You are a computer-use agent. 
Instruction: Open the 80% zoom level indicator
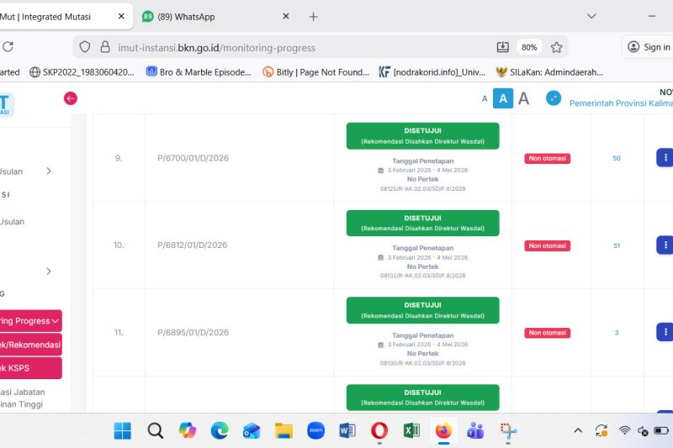[529, 47]
